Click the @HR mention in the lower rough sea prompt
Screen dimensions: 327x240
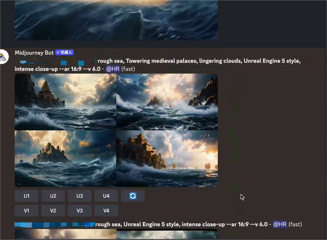point(280,224)
